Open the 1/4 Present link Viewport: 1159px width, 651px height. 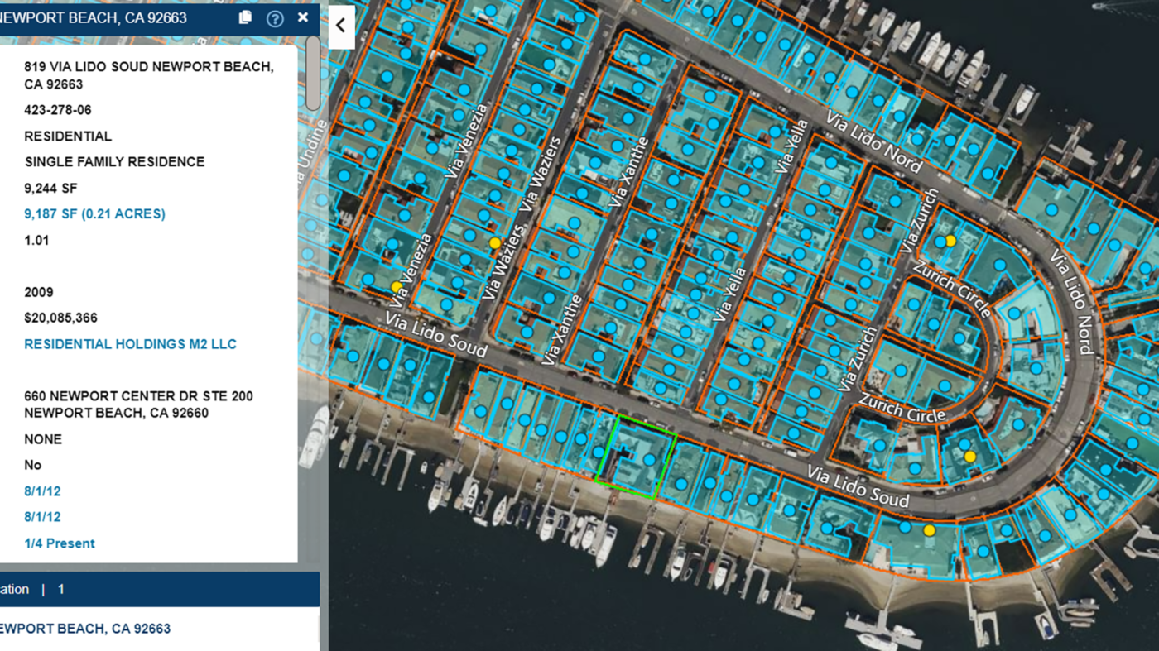coord(59,543)
